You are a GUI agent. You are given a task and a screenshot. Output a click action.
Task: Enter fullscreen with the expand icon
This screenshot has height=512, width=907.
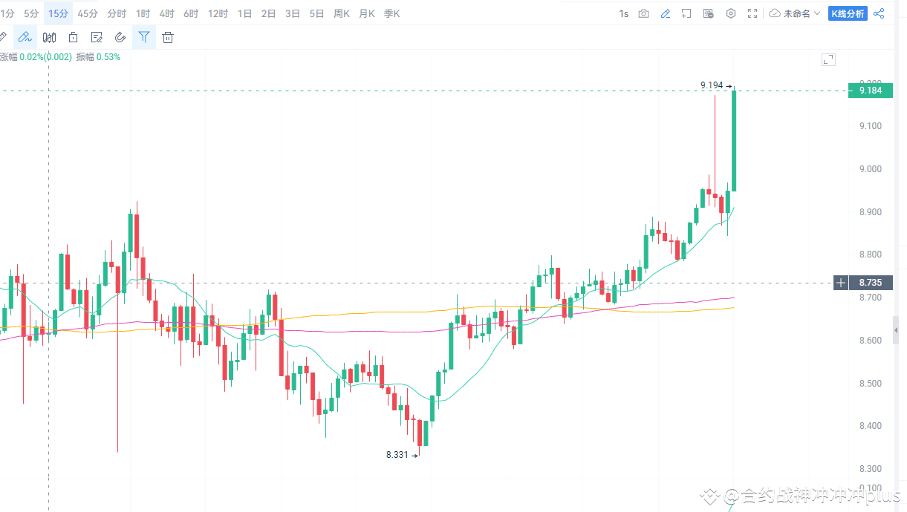tap(752, 13)
